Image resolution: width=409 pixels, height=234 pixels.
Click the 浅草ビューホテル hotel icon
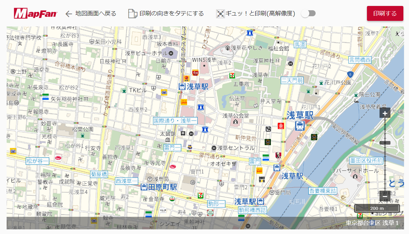(171, 53)
